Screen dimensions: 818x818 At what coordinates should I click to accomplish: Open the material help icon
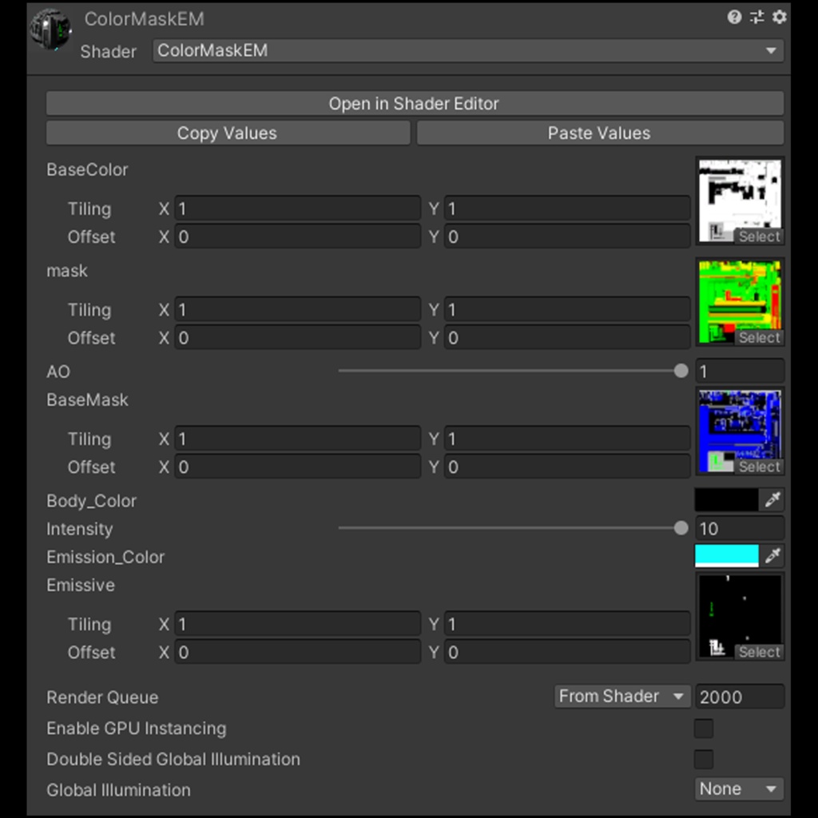734,18
